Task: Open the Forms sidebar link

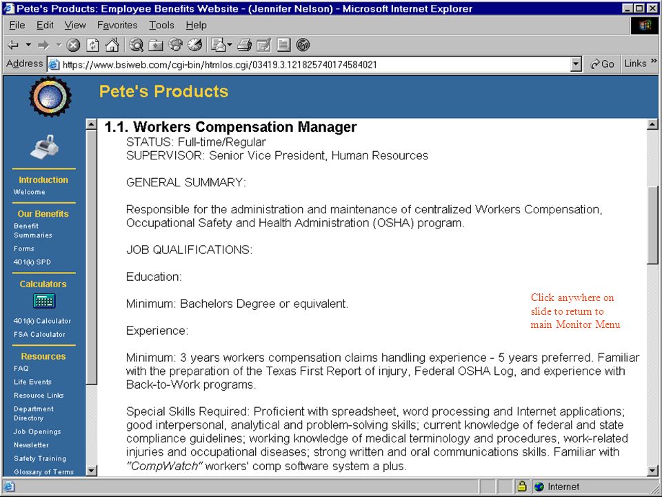Action: [x=23, y=248]
